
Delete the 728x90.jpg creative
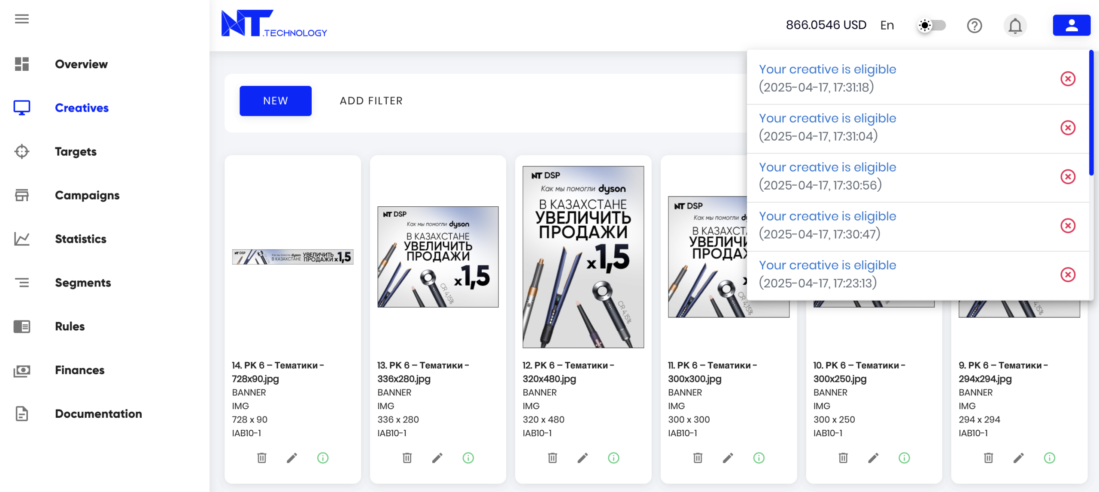[x=261, y=458]
